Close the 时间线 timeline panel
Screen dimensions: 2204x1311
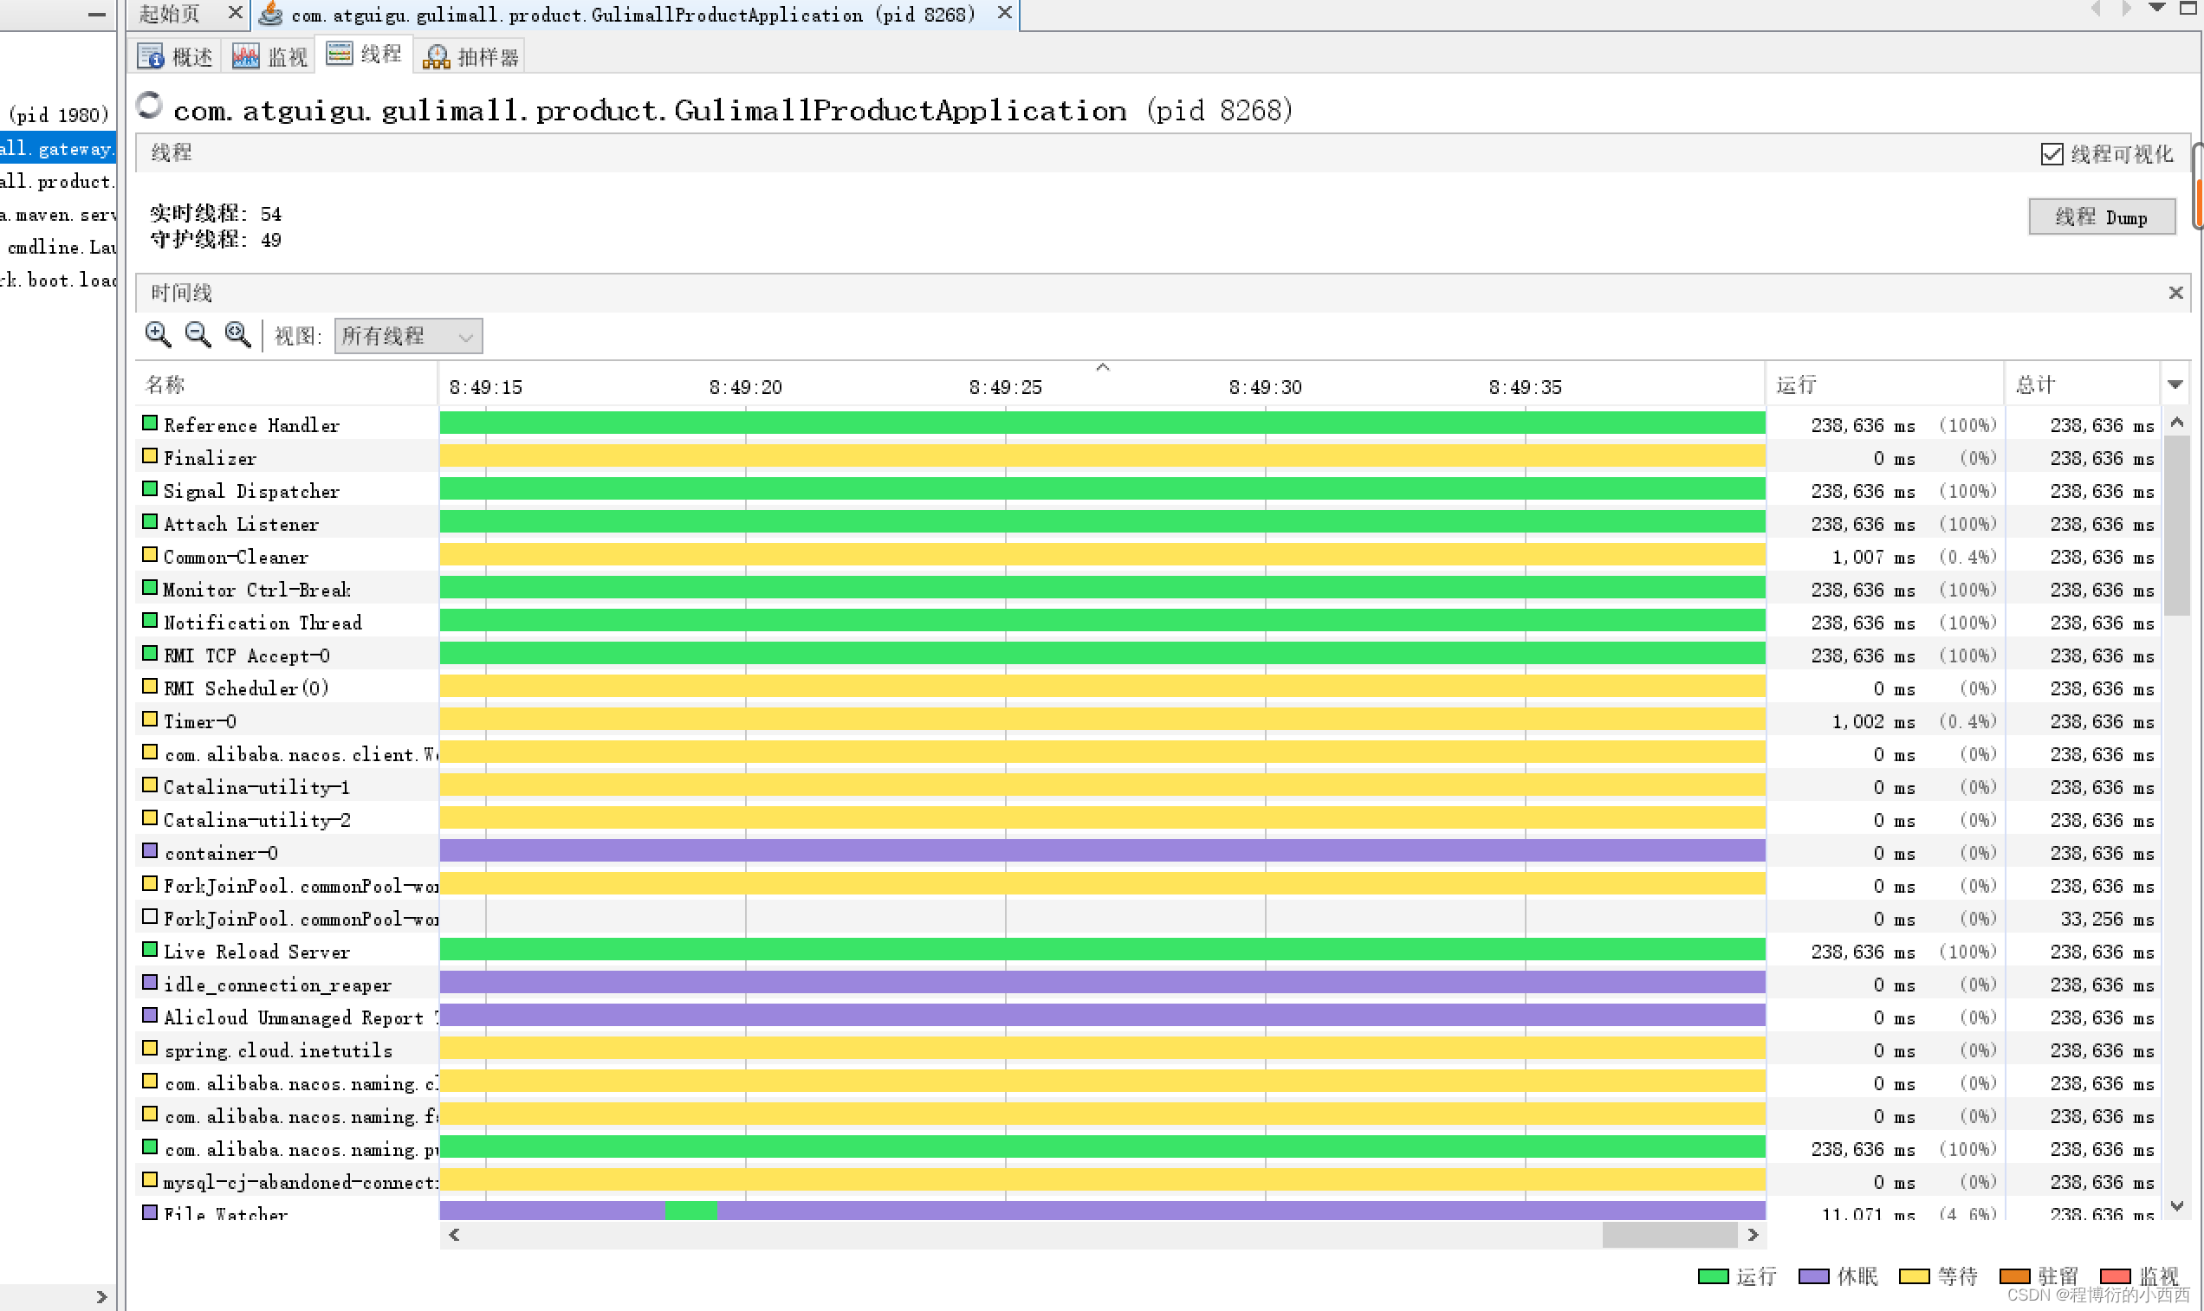pyautogui.click(x=2175, y=293)
